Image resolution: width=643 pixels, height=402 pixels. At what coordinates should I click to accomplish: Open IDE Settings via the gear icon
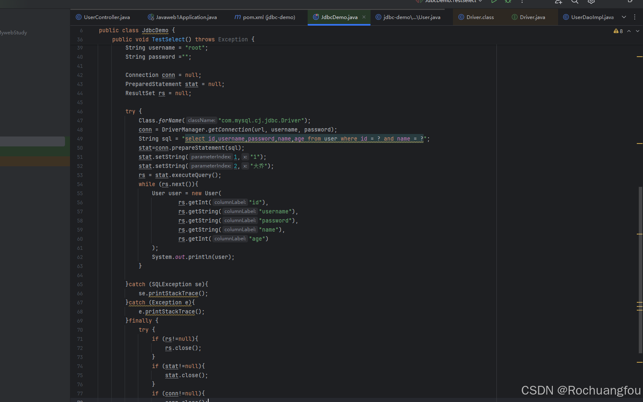point(591,2)
